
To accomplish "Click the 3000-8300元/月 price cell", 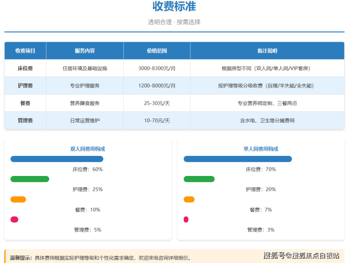I will 157,68.
